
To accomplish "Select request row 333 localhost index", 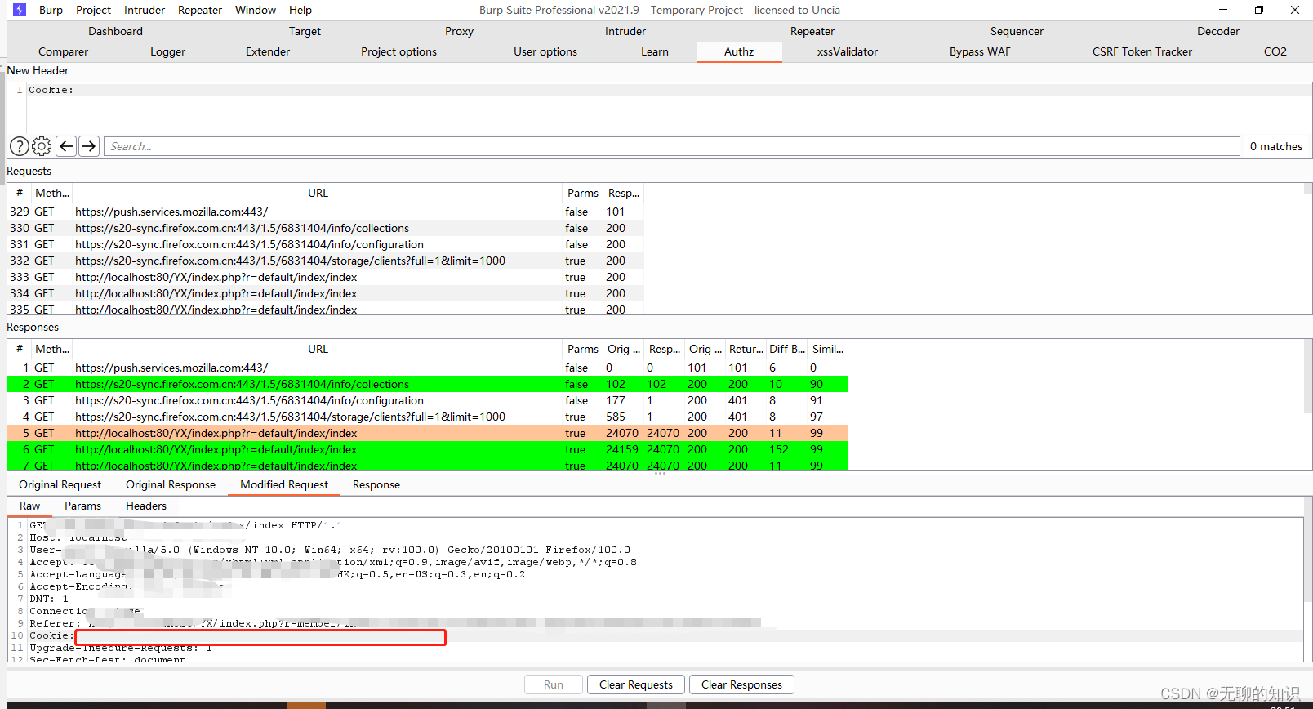I will click(326, 277).
